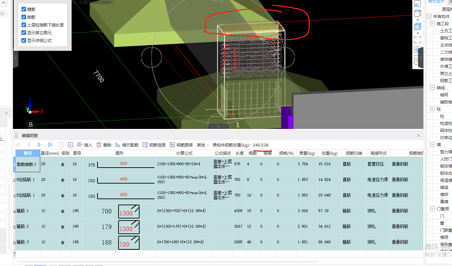
Task: Collapse the 施工段 tree node
Action: click(x=433, y=23)
